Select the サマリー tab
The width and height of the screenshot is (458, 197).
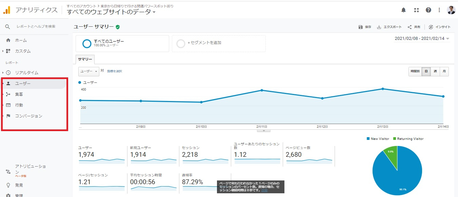(x=85, y=59)
